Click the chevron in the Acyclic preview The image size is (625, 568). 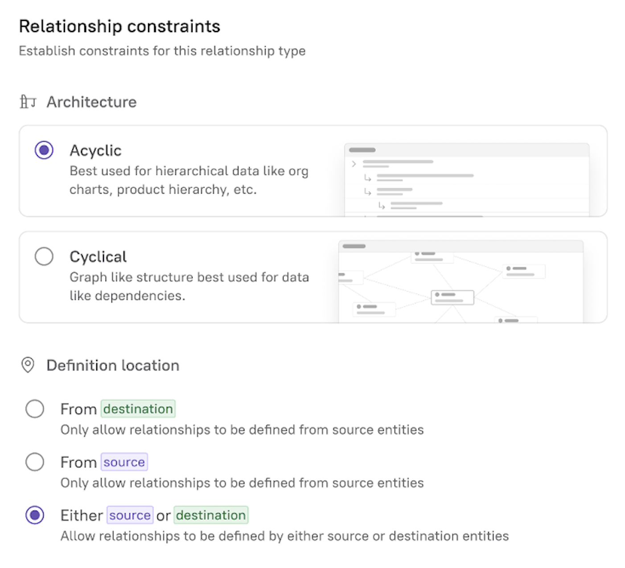click(354, 164)
